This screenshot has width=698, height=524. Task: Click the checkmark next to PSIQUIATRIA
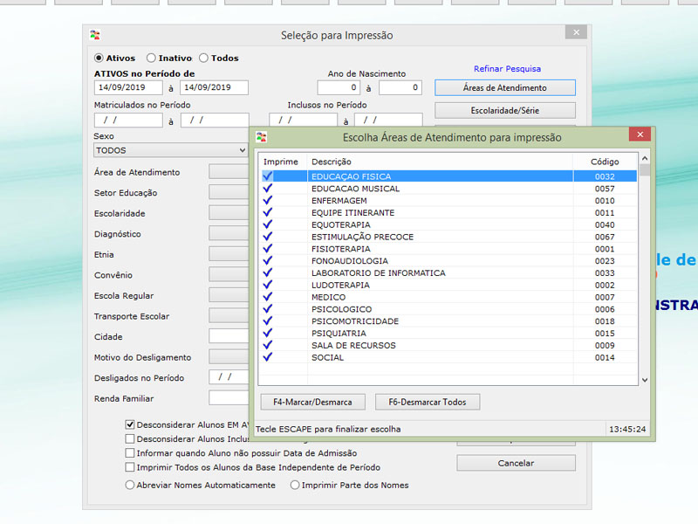[x=268, y=333]
